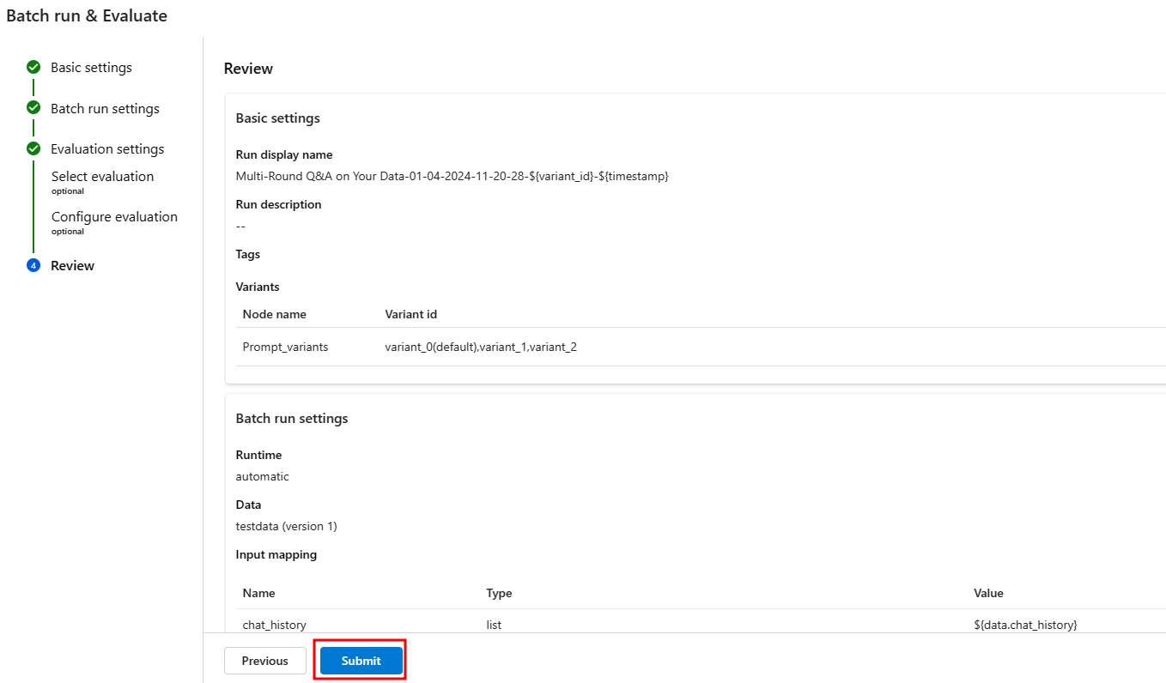Click the list type cell for chat_history
This screenshot has width=1166, height=683.
click(x=494, y=625)
